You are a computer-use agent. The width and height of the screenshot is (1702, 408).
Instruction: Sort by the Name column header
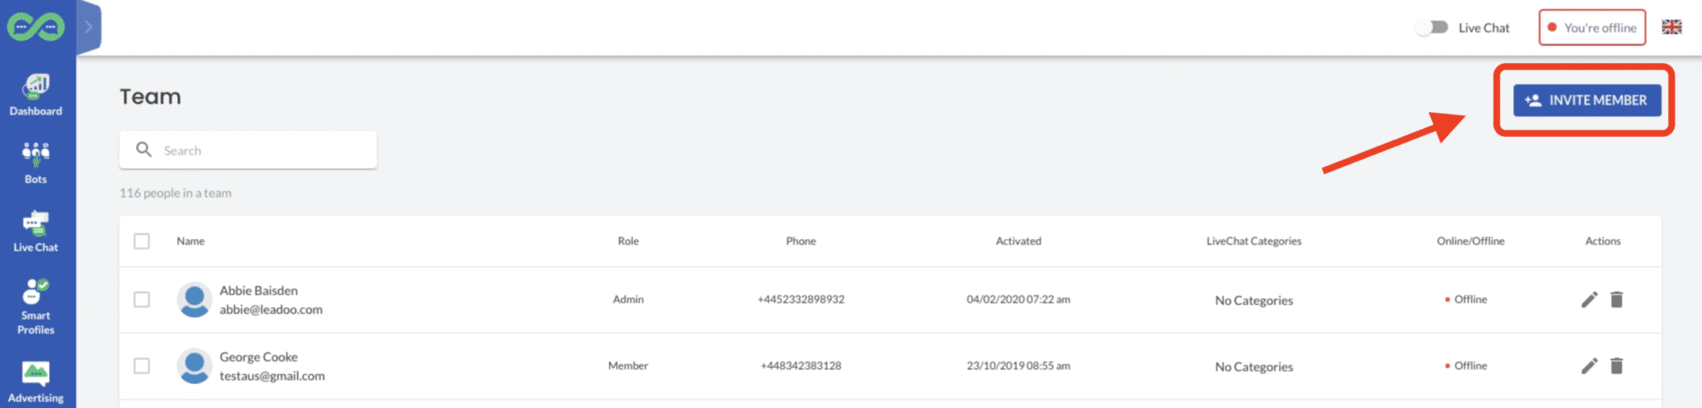[x=190, y=241]
